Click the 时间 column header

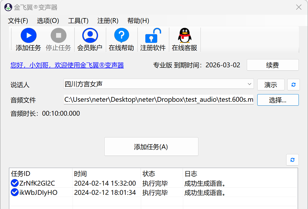107,174
